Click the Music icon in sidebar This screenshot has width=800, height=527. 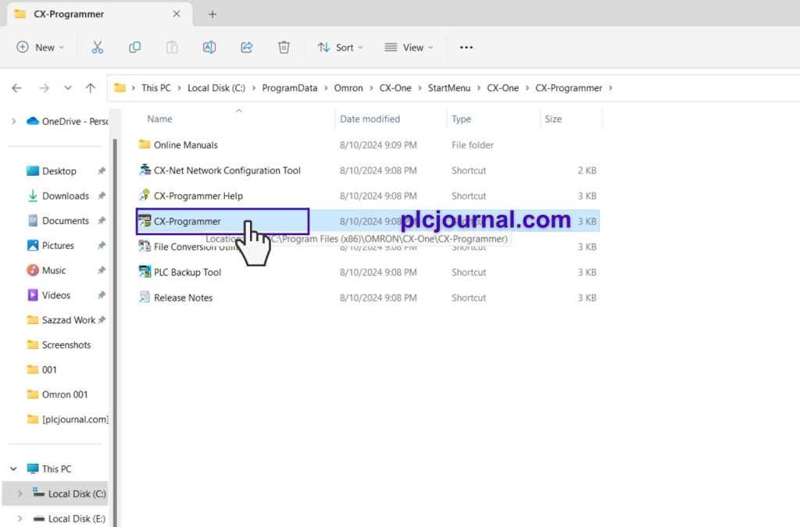pyautogui.click(x=33, y=270)
